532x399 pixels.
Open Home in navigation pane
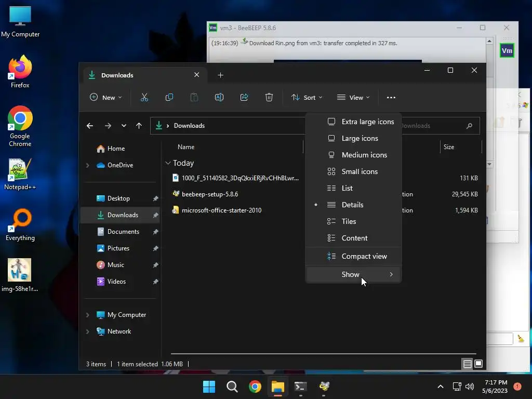(116, 149)
